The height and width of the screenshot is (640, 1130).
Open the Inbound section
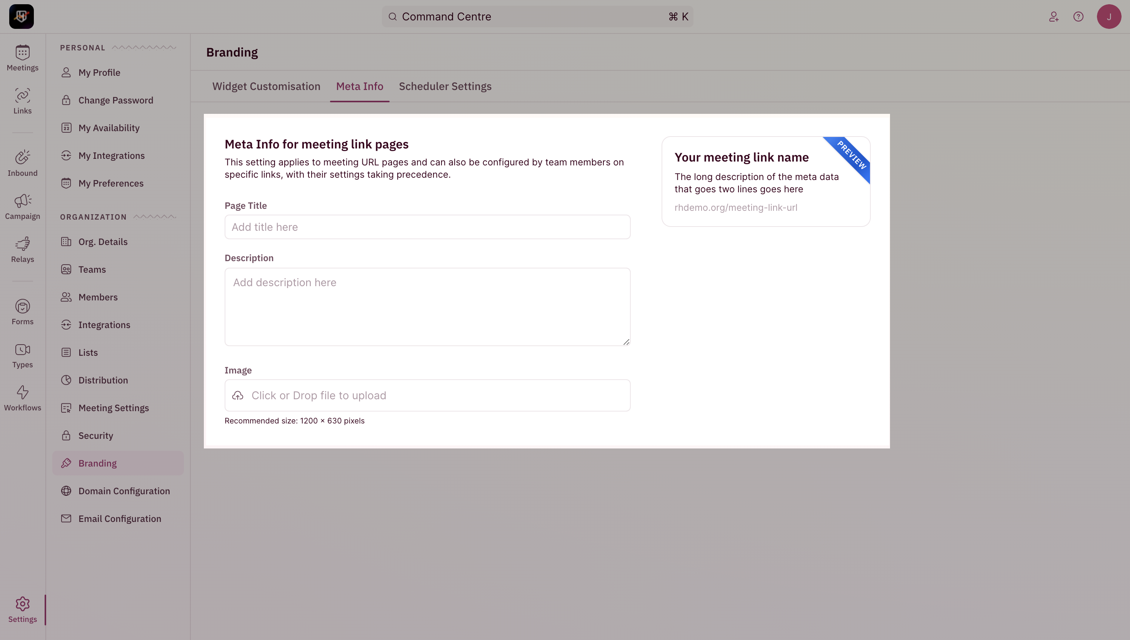tap(22, 163)
